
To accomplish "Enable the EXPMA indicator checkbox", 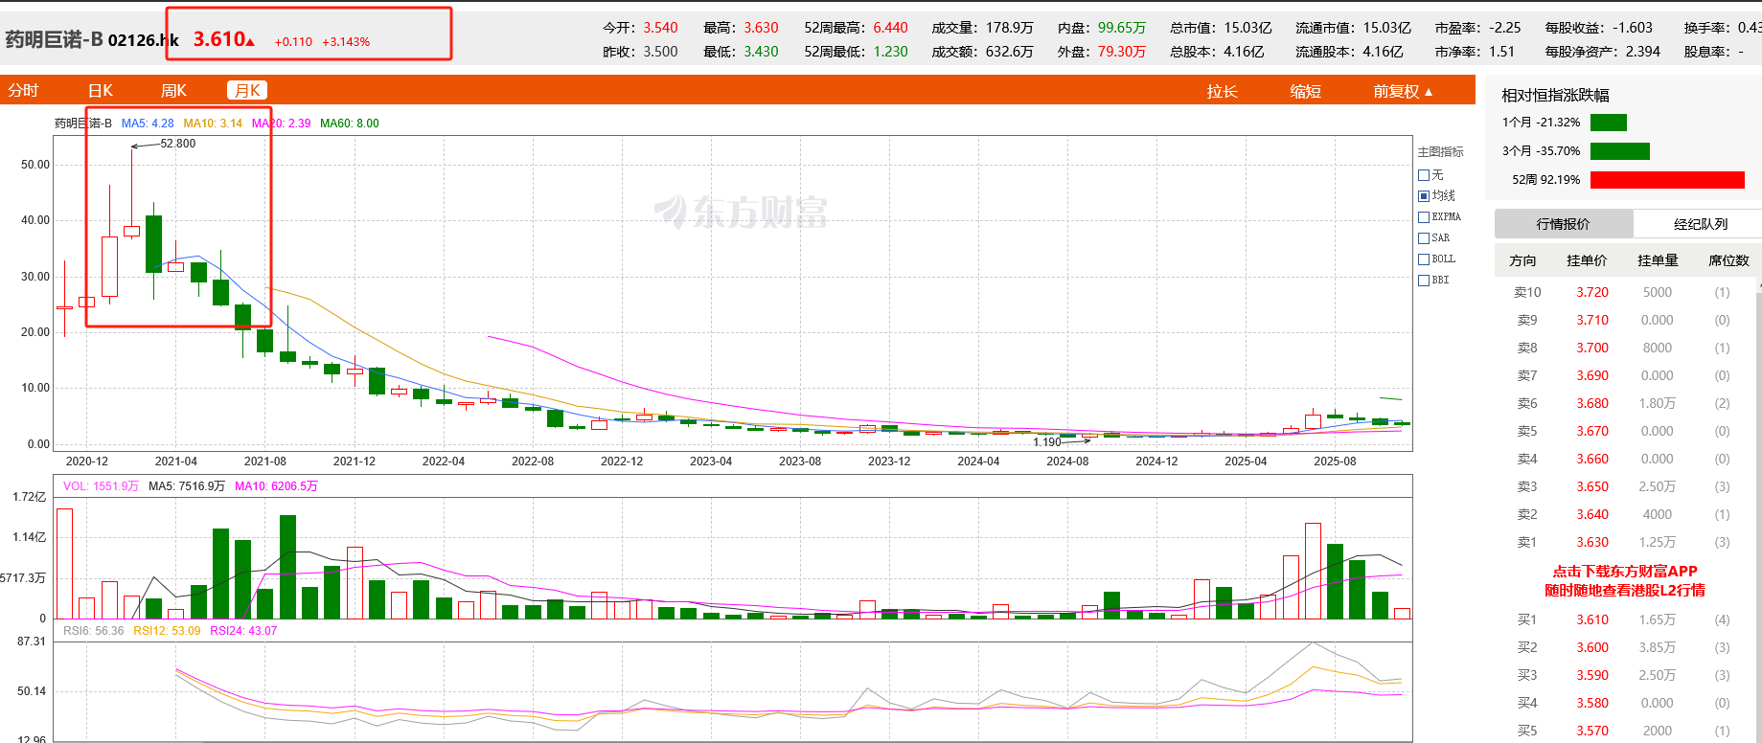I will 1424,217.
